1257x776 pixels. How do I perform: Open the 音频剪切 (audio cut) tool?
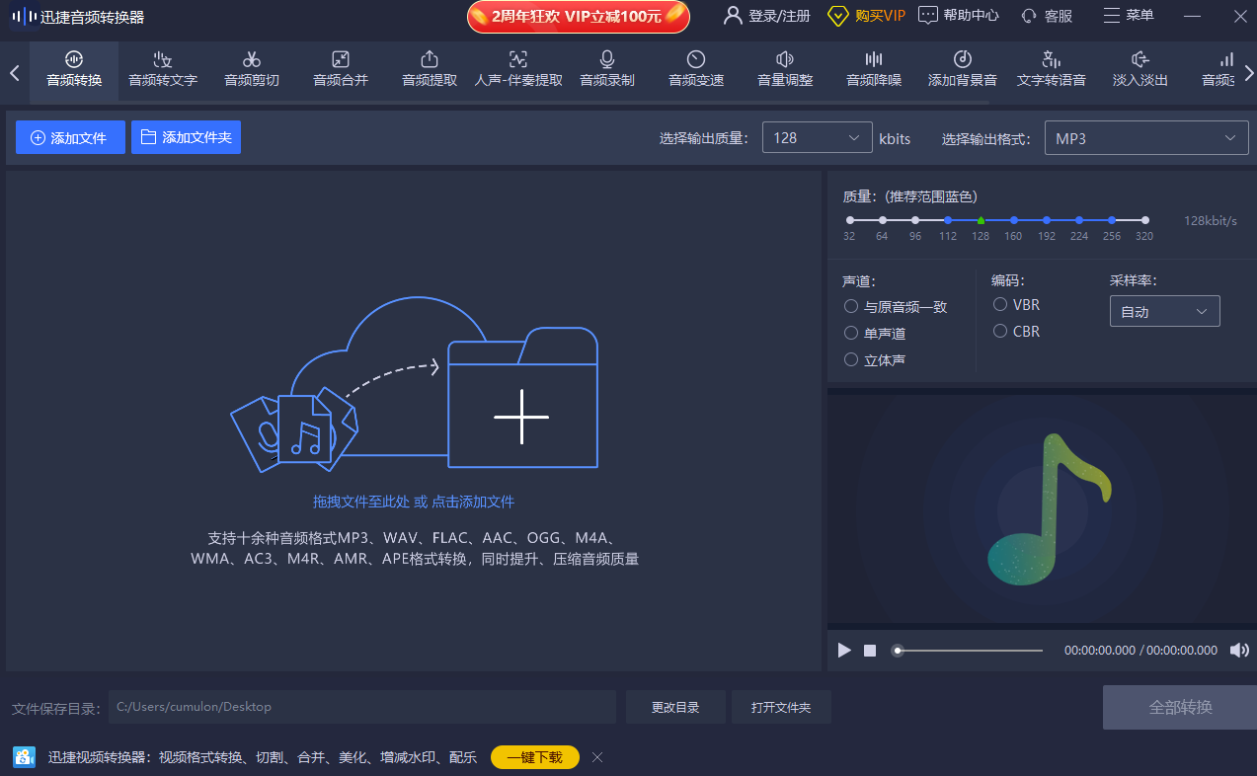(x=252, y=69)
